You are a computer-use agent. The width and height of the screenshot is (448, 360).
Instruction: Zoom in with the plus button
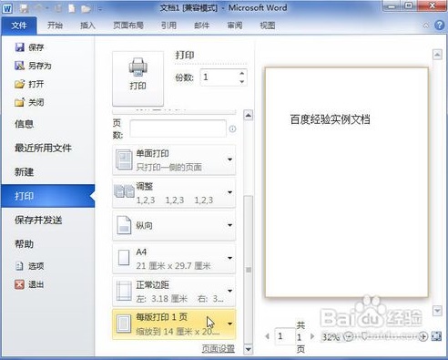point(423,336)
